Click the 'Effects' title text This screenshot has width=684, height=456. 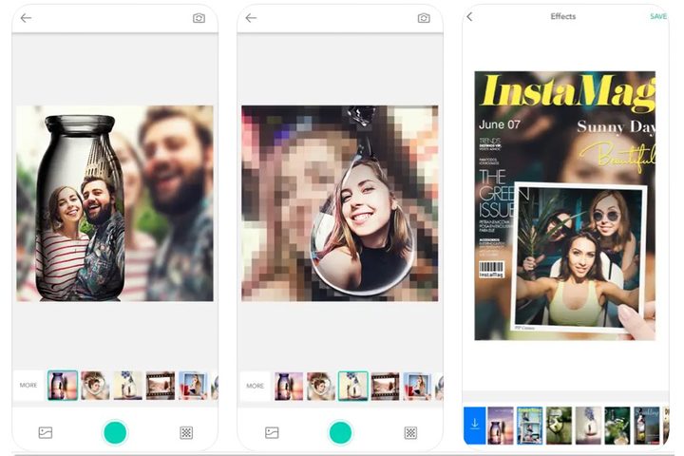tap(563, 16)
